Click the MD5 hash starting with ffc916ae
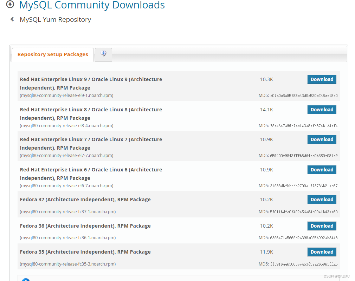 click(304, 264)
